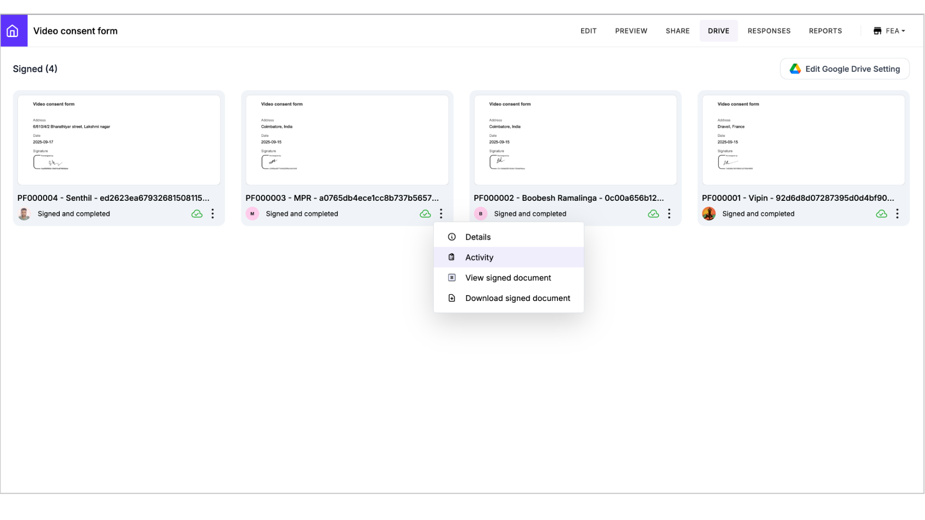Select the DRIVE tab

pos(718,31)
